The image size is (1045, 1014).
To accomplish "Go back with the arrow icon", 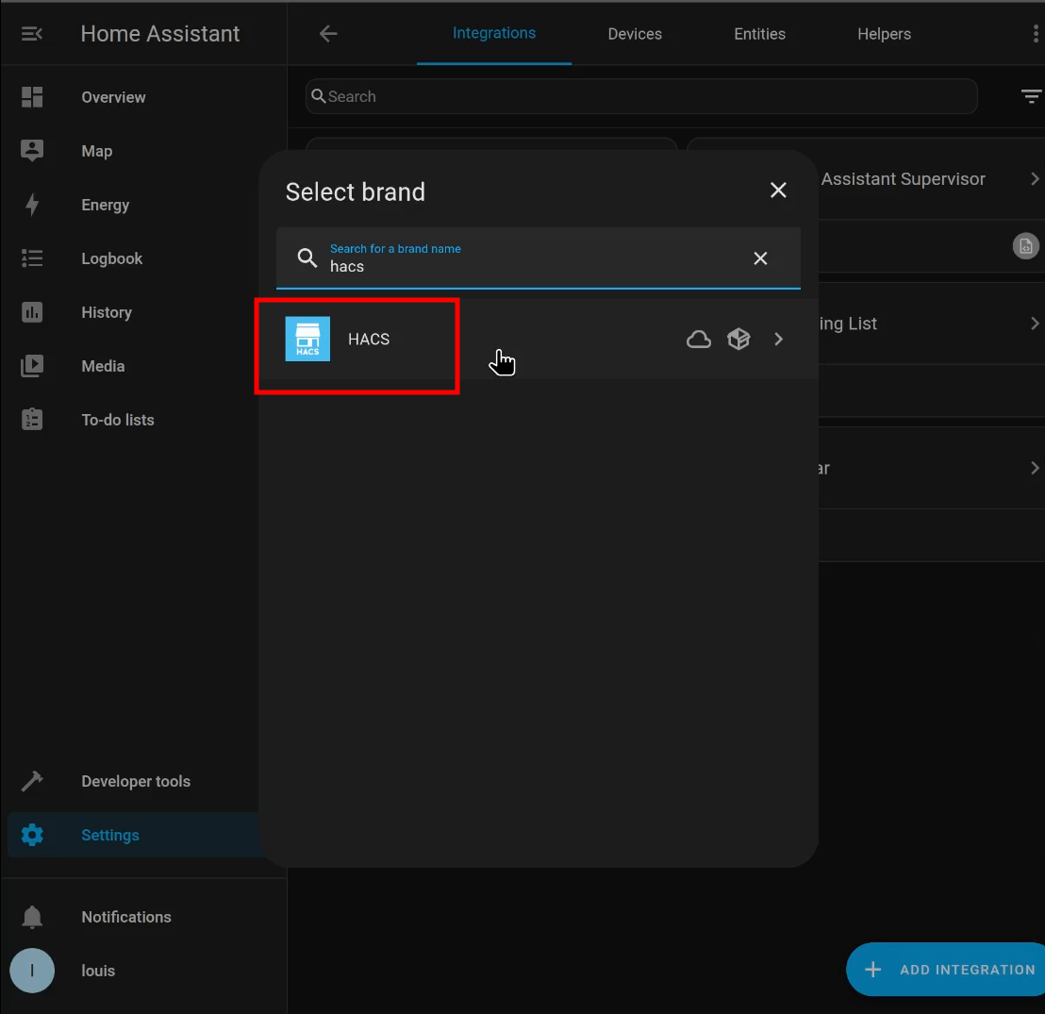I will coord(328,34).
